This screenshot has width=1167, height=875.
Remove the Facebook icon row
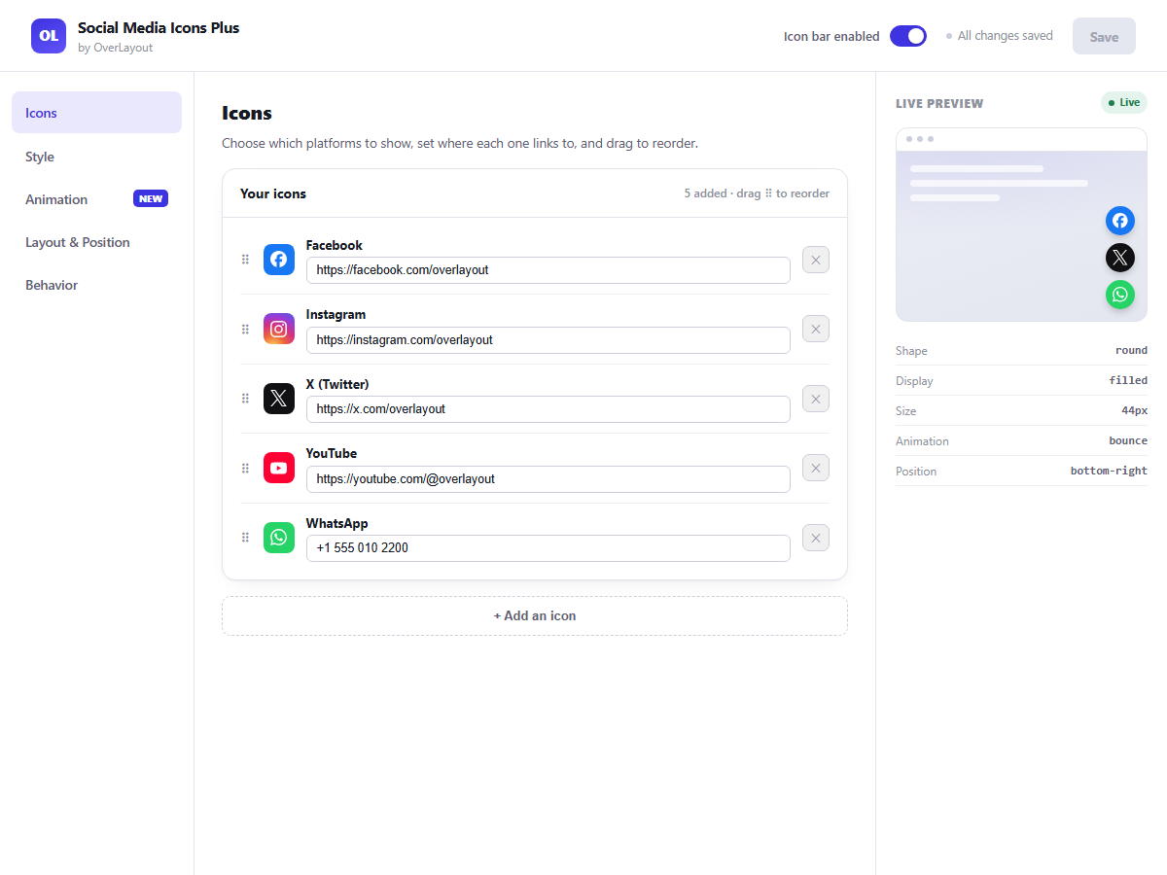pos(816,260)
